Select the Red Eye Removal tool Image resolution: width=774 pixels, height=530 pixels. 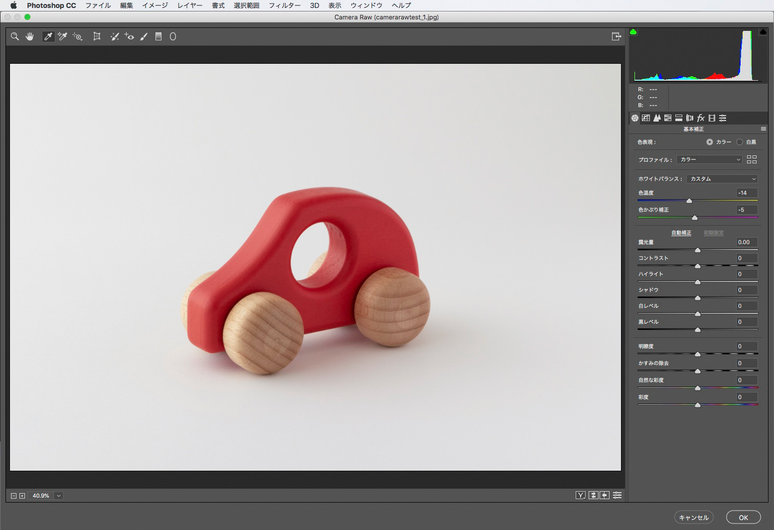(129, 36)
